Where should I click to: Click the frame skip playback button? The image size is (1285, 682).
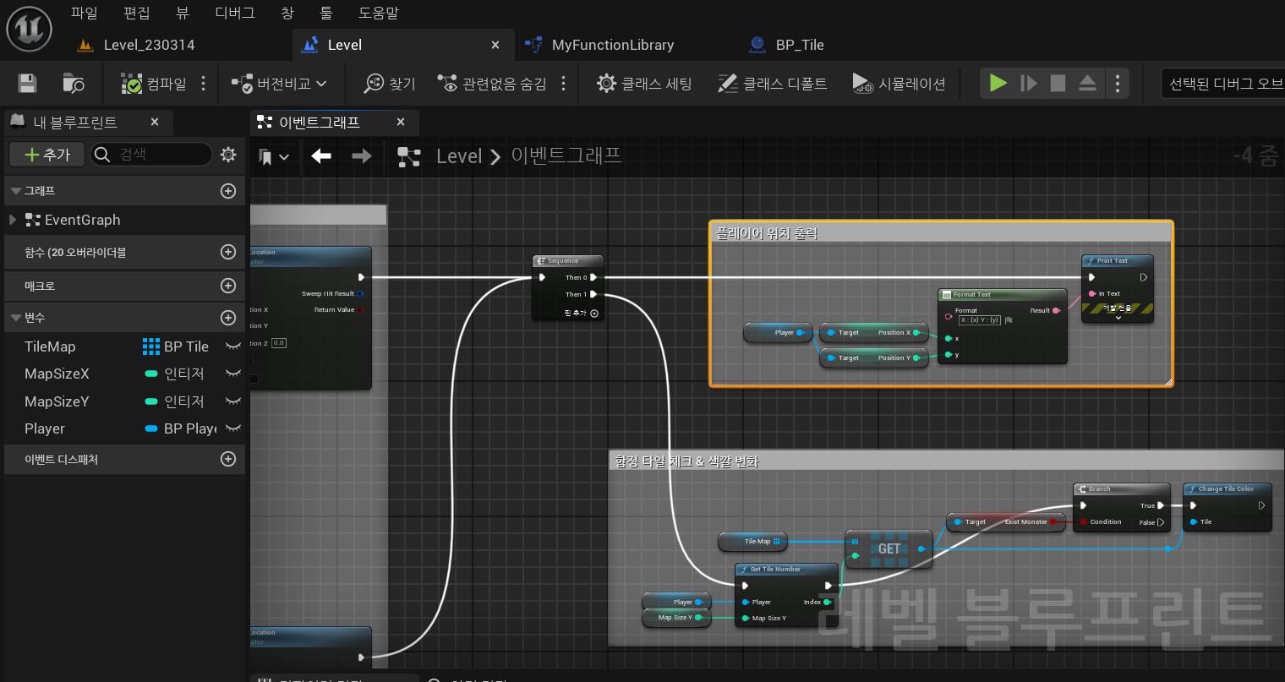(1029, 84)
